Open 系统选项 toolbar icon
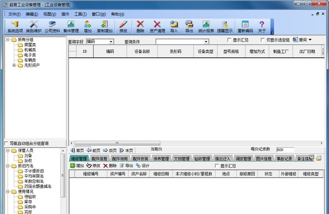 pos(15,27)
